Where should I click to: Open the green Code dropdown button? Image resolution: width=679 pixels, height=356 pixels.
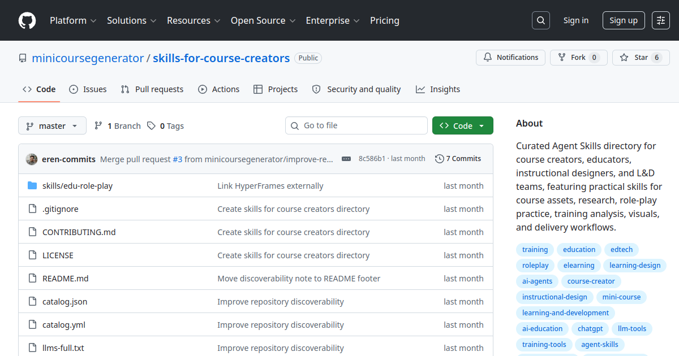pos(463,125)
